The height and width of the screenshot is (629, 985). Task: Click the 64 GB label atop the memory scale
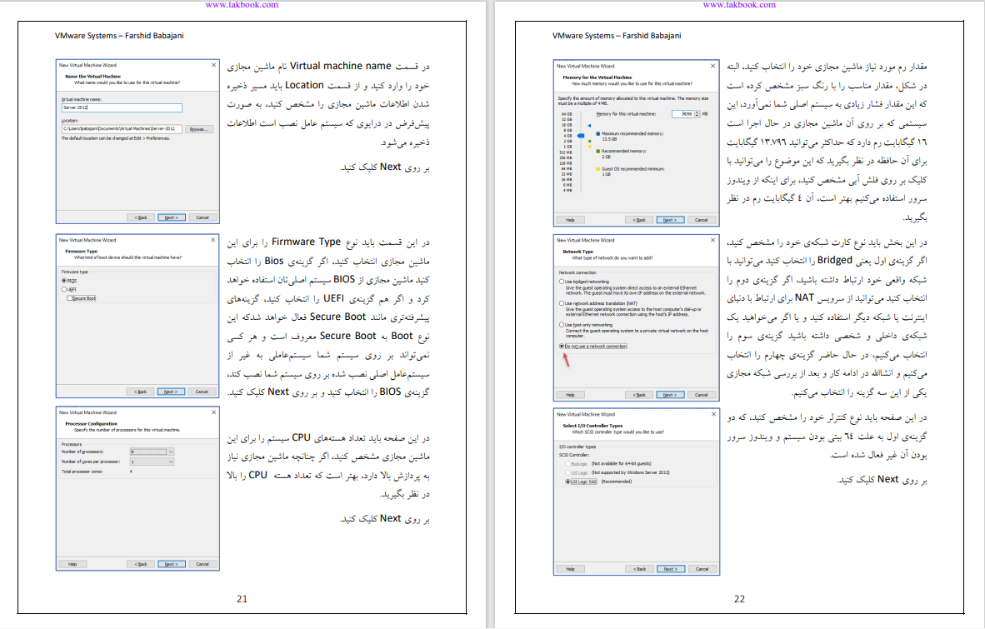[x=567, y=114]
